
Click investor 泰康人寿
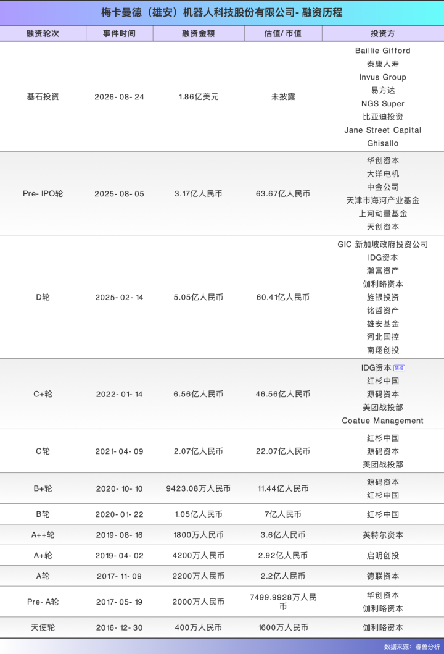click(383, 64)
